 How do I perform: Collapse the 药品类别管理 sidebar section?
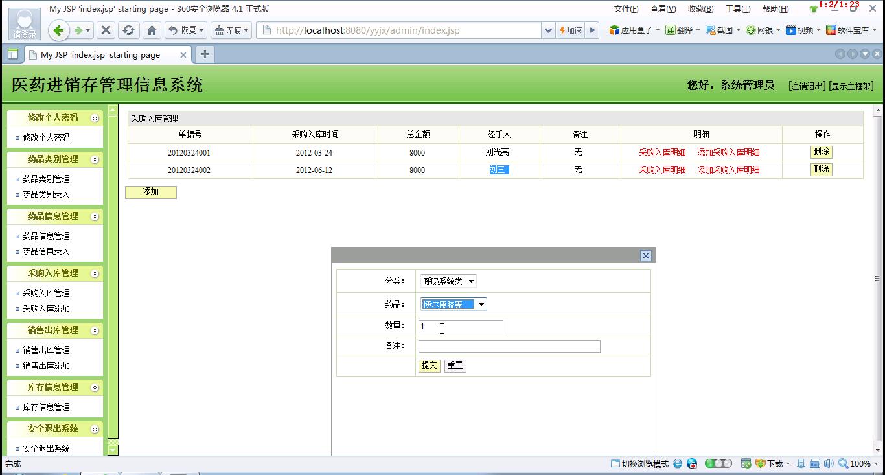click(x=95, y=159)
